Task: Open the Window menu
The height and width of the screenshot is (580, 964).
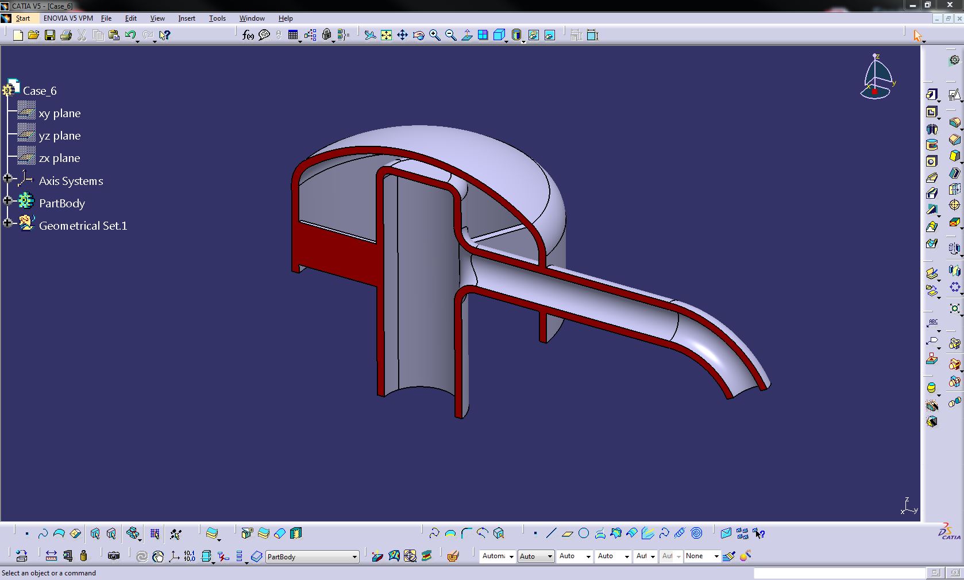Action: (x=252, y=18)
